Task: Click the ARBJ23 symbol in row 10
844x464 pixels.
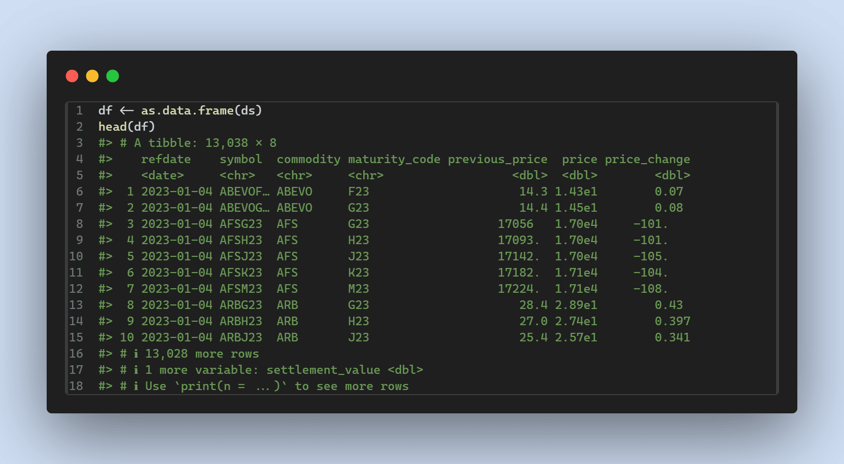Action: tap(241, 337)
